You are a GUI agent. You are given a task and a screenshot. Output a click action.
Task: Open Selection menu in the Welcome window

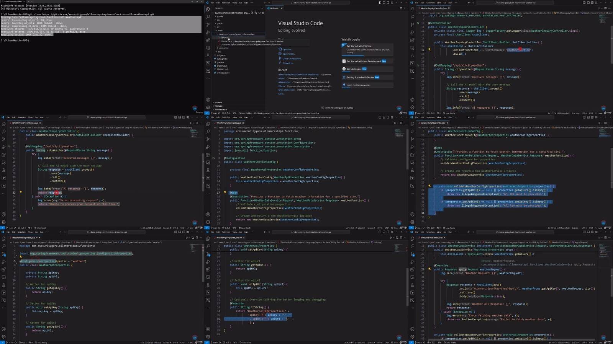pos(226,3)
